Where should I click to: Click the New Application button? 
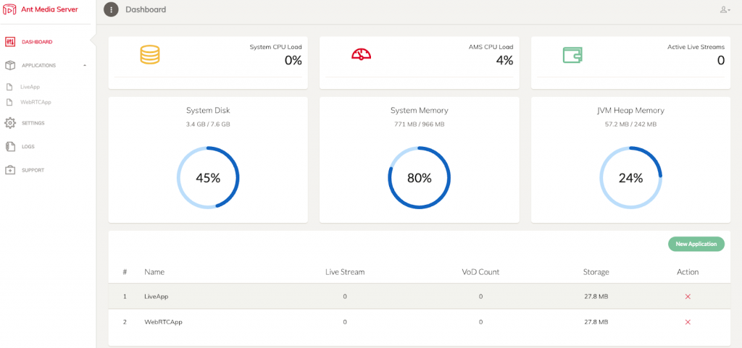696,244
